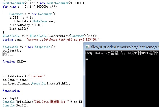Place cursor on #endregion line
Screen dimensions: 159x107
(x=11, y=91)
